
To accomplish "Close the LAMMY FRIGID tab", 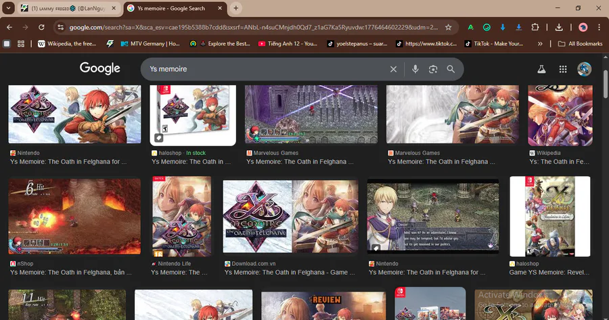I will tap(114, 8).
